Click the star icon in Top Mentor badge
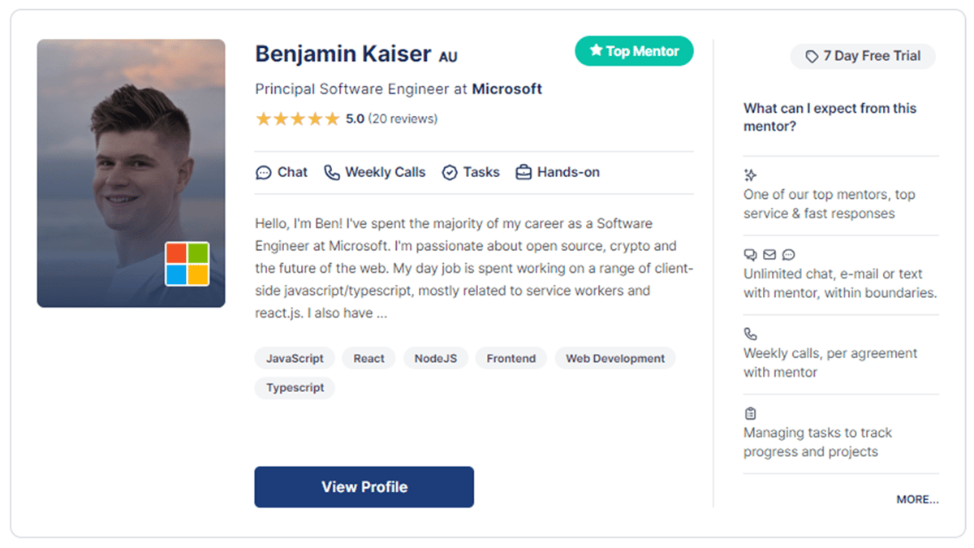Screen dimensions: 974x548 tap(596, 50)
